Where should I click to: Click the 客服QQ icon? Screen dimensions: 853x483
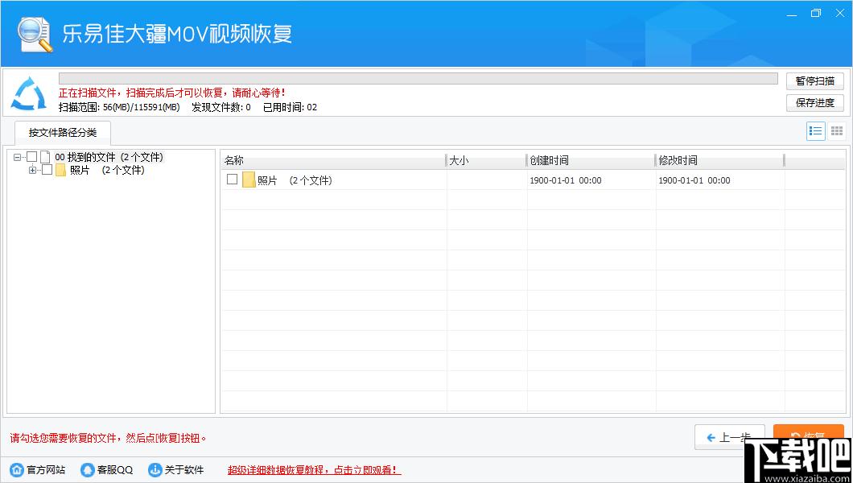[x=87, y=469]
